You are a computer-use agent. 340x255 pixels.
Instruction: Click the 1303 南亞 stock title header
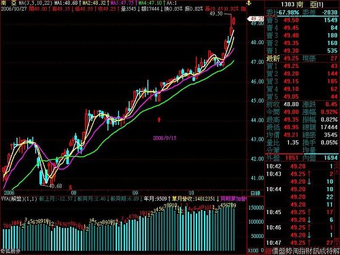point(302,4)
